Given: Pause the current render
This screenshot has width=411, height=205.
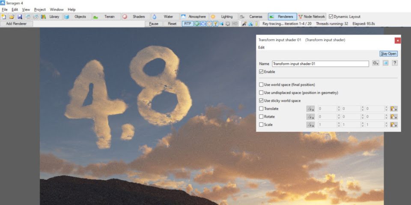Looking at the screenshot, I should 153,24.
